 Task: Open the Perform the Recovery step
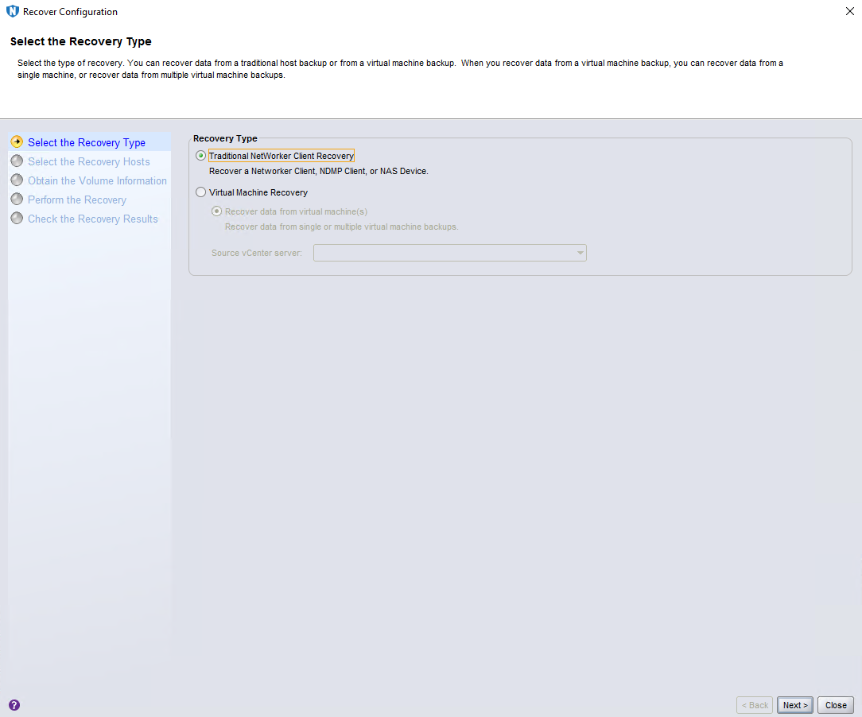[77, 200]
